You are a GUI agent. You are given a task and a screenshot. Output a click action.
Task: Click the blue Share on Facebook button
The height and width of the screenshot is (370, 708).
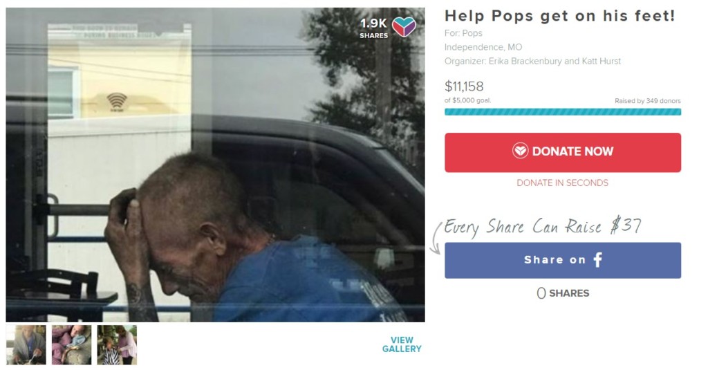(x=563, y=260)
